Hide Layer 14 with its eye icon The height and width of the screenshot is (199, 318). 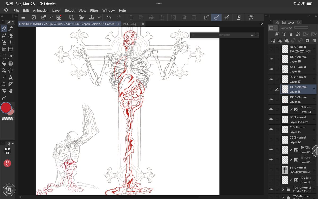click(271, 109)
